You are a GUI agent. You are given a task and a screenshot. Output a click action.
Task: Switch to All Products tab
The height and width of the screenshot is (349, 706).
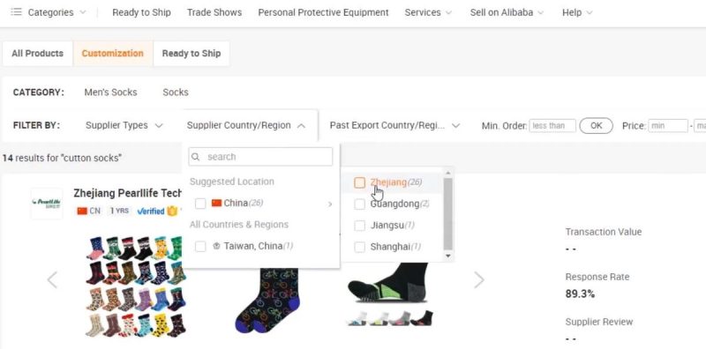37,54
